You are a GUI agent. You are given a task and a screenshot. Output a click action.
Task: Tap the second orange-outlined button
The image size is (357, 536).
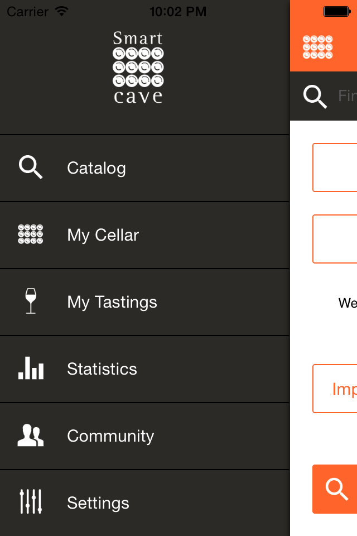click(x=335, y=239)
